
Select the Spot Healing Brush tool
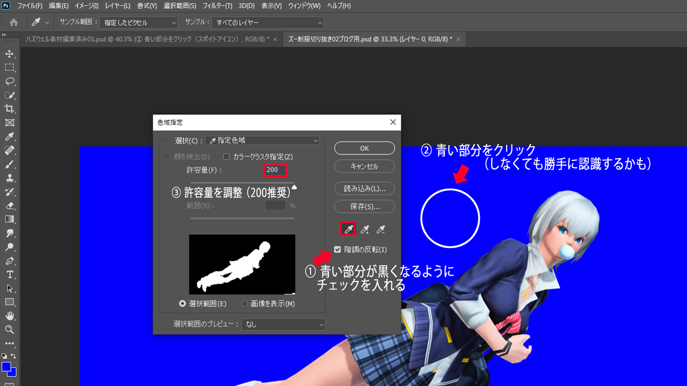pyautogui.click(x=10, y=150)
